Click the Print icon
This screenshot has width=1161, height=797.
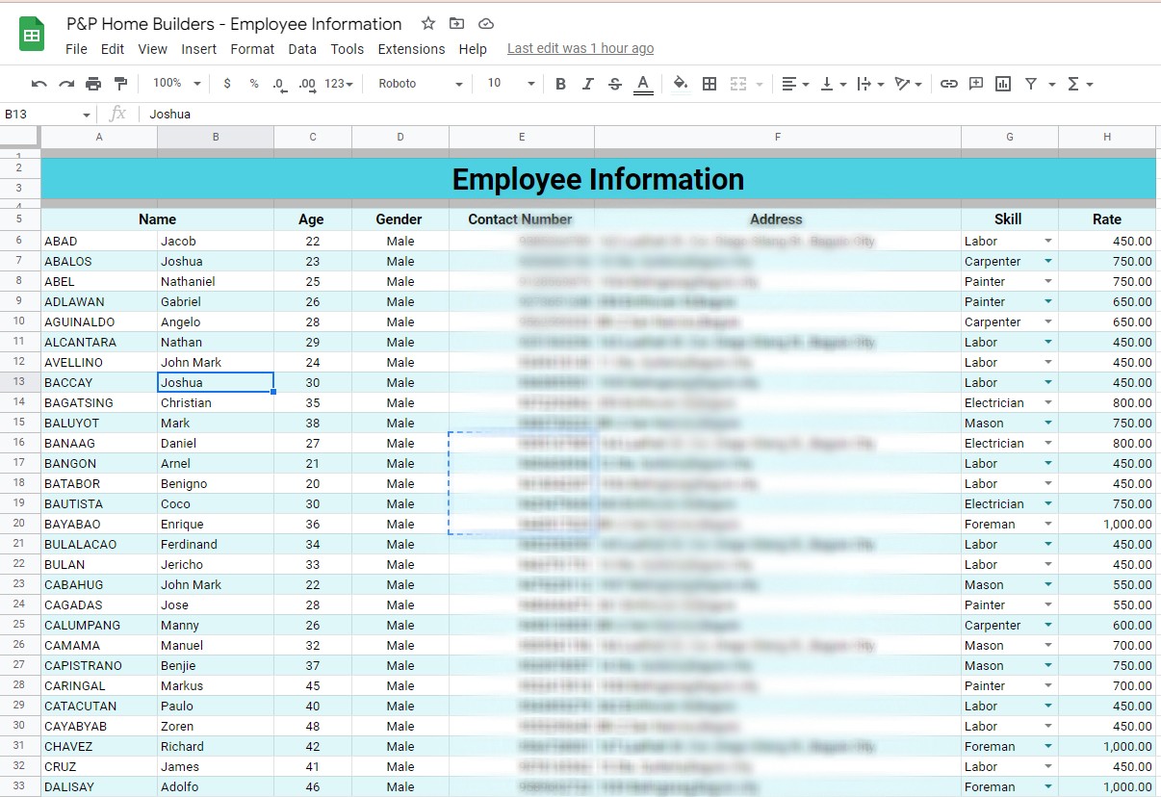point(93,84)
